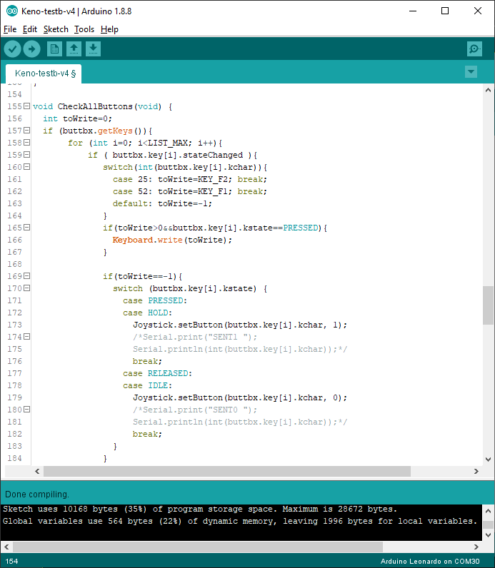This screenshot has width=495, height=568.
Task: Click the editor vertical scrollbar thumb
Action: click(x=488, y=305)
